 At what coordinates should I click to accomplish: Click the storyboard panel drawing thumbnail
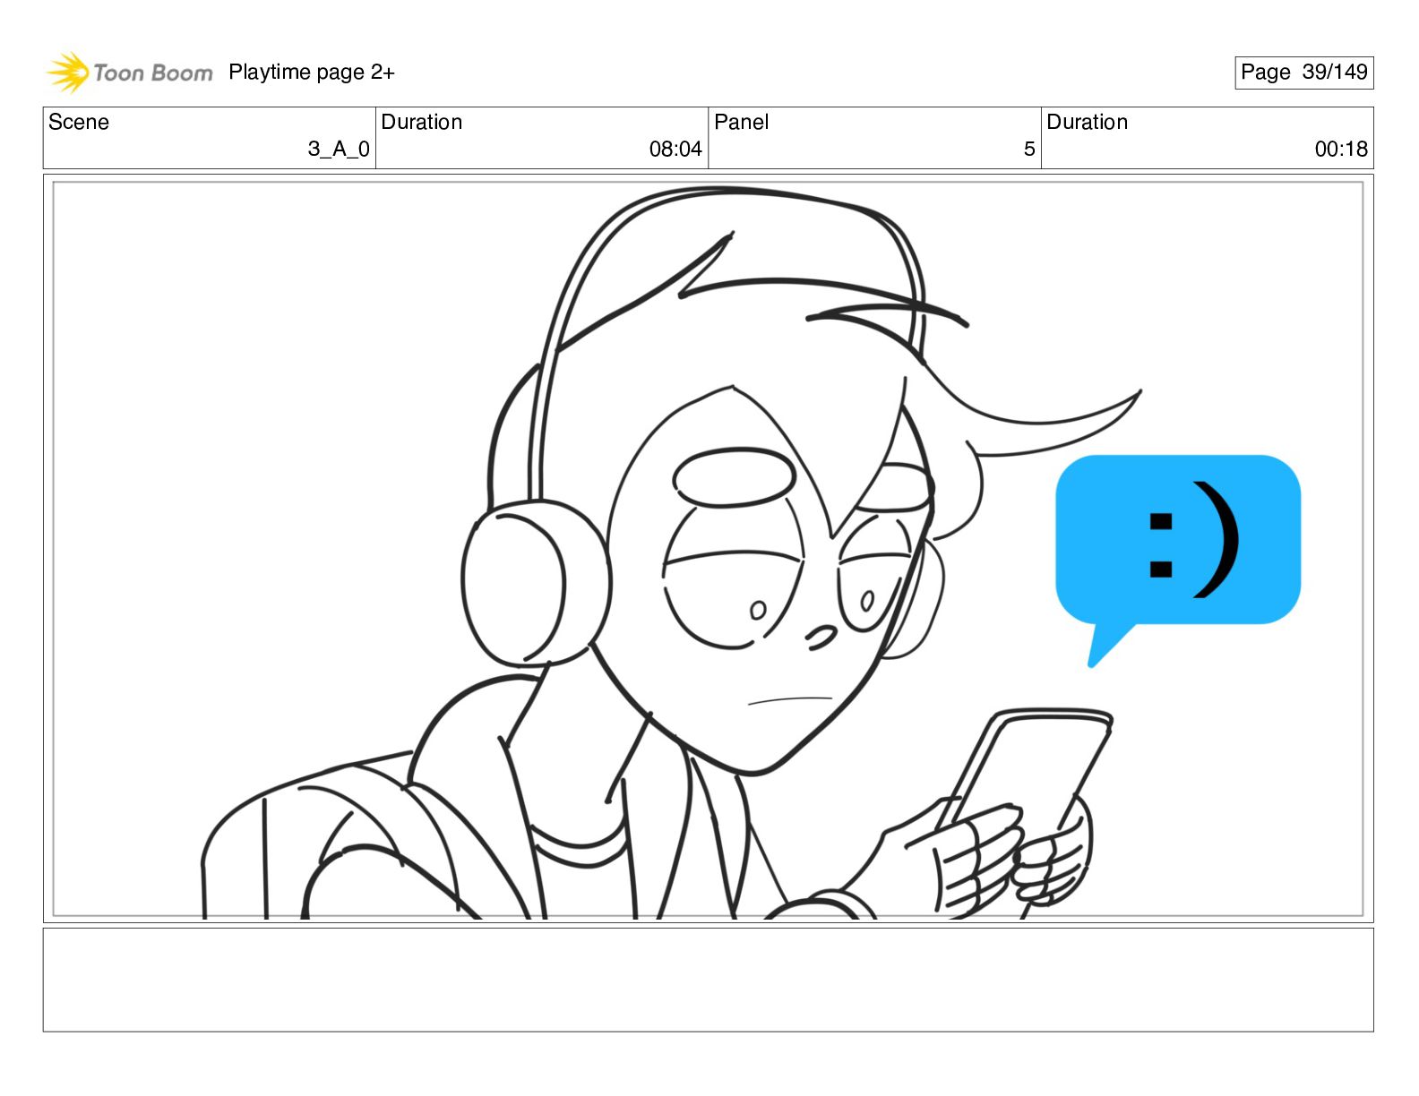click(x=708, y=549)
